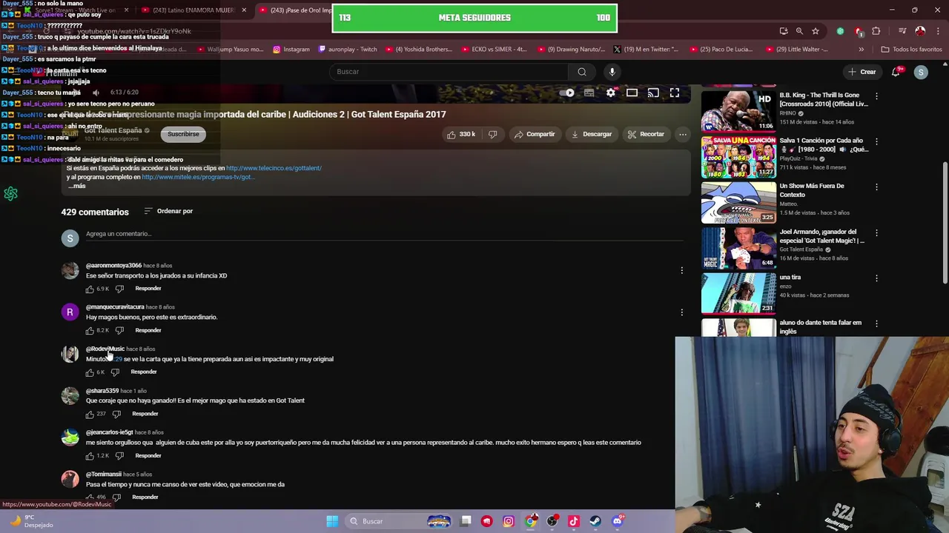This screenshot has width=949, height=533.
Task: Click Suscribirse button
Action: click(x=183, y=134)
